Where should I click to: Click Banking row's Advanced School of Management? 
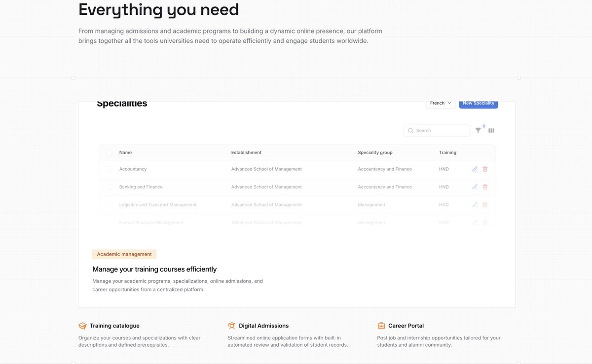point(266,187)
